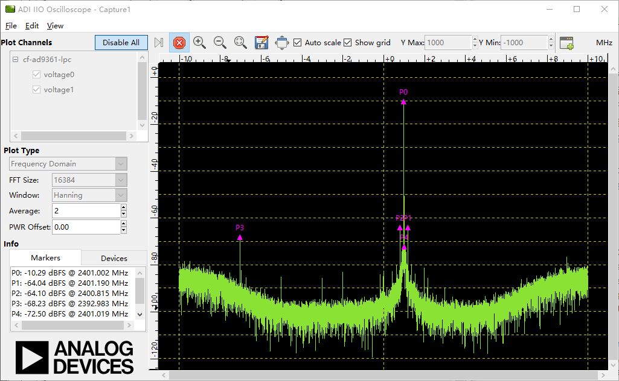Click the plot area horizontal scrollbar
The image size is (619, 381).
pyautogui.click(x=383, y=375)
